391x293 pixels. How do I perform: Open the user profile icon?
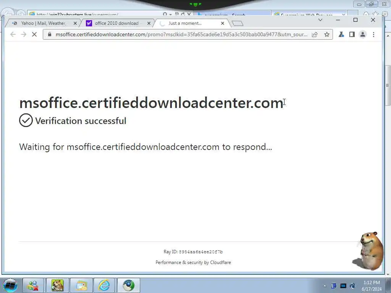[x=363, y=34]
